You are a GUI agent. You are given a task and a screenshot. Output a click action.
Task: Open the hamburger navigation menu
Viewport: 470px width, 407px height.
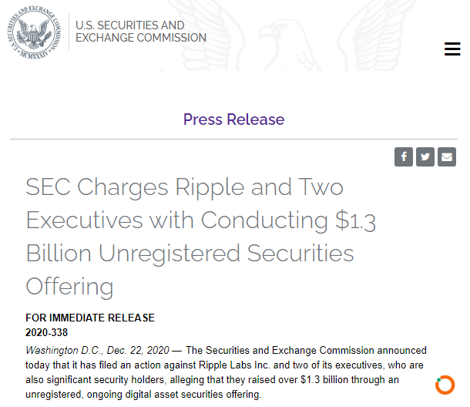pos(452,49)
